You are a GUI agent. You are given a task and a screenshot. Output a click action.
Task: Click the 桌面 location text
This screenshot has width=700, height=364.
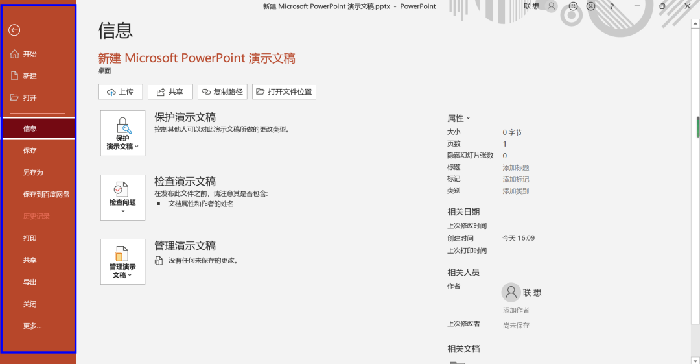pos(104,71)
